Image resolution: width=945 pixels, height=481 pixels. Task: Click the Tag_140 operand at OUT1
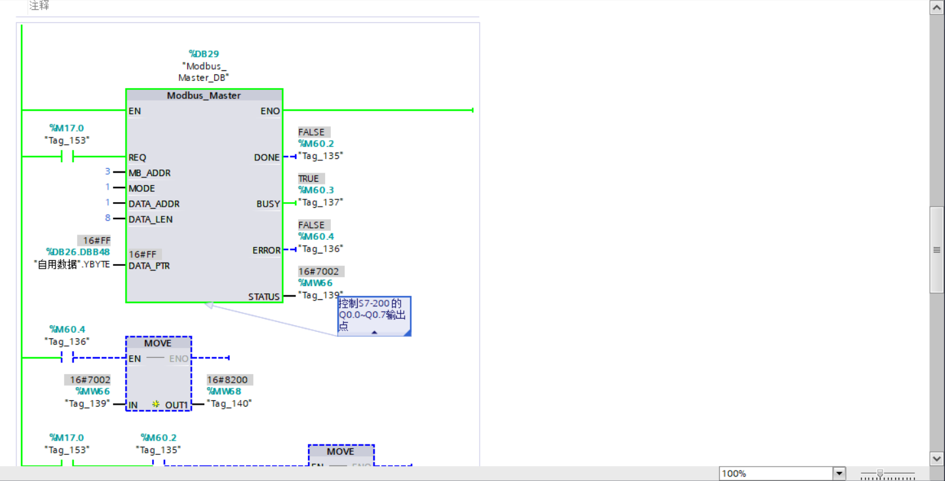point(229,403)
